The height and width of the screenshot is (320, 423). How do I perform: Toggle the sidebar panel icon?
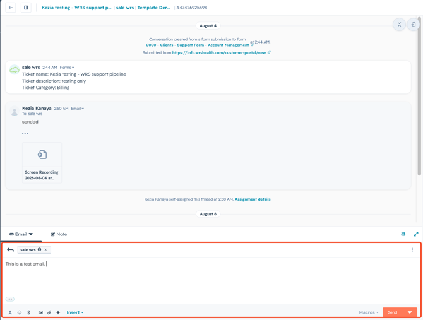click(26, 8)
